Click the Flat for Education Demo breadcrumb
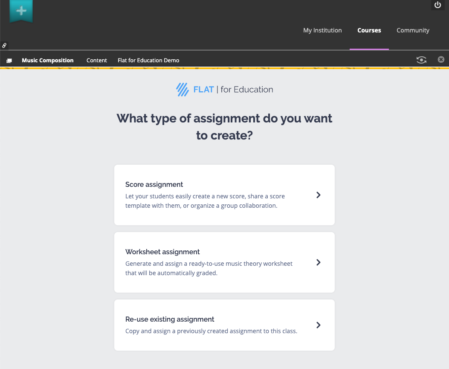 [148, 60]
